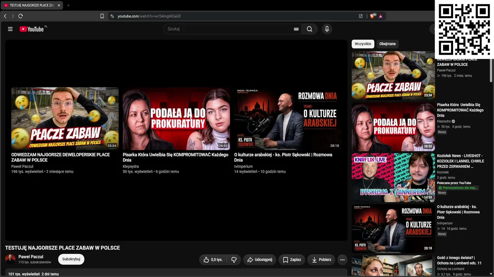Click the Pierwszeństwo dla wsp... badge

point(458,188)
